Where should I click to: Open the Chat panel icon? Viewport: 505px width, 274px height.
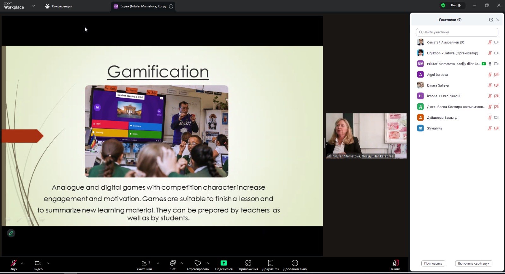click(173, 263)
